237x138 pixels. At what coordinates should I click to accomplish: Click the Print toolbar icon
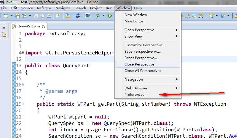[x=49, y=16]
